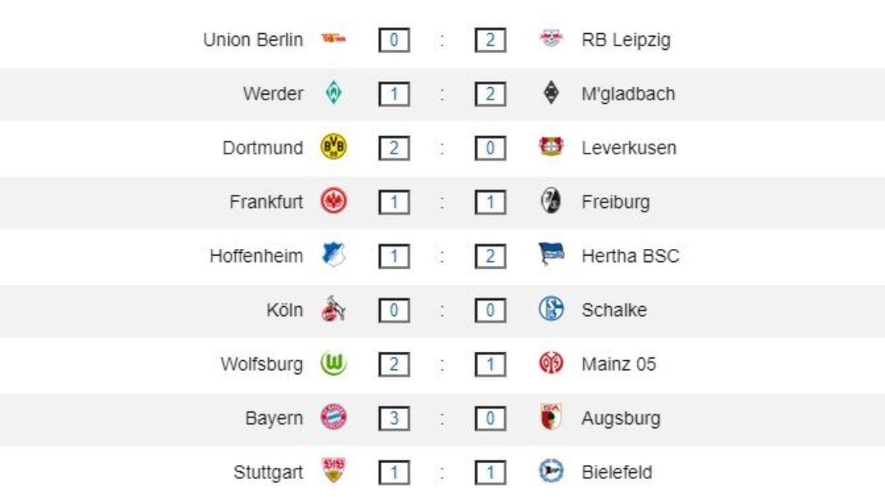Select the Hertha BSC flag icon
Image resolution: width=885 pixels, height=497 pixels.
pos(551,256)
